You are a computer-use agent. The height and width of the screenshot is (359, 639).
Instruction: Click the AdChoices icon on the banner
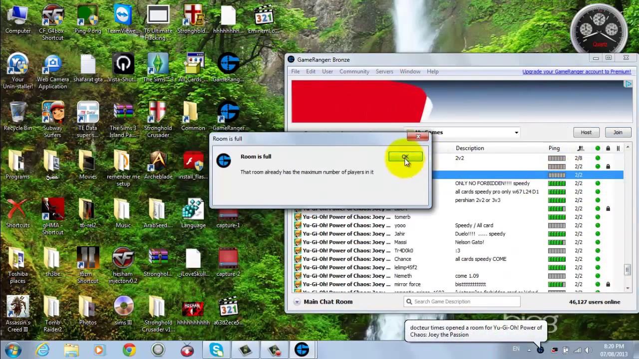[x=628, y=84]
